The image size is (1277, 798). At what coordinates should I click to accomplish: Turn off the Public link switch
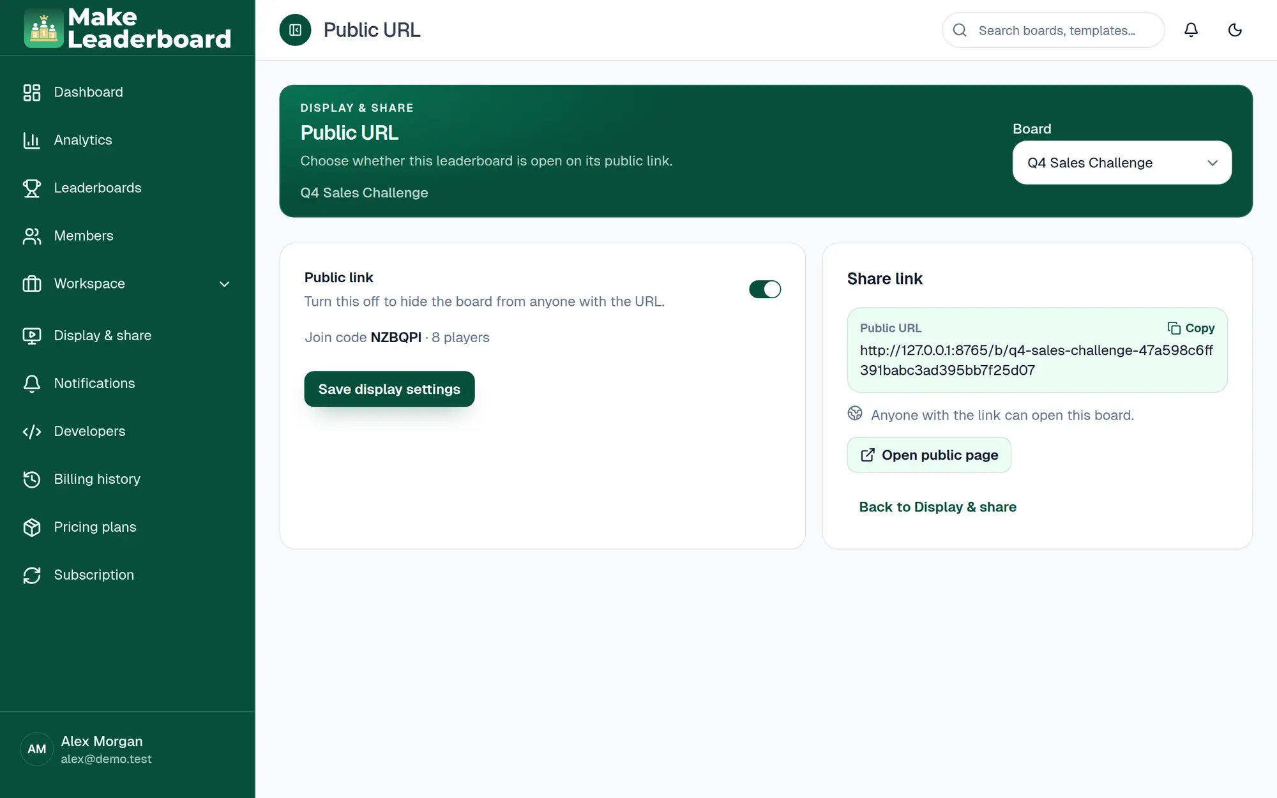pyautogui.click(x=765, y=289)
